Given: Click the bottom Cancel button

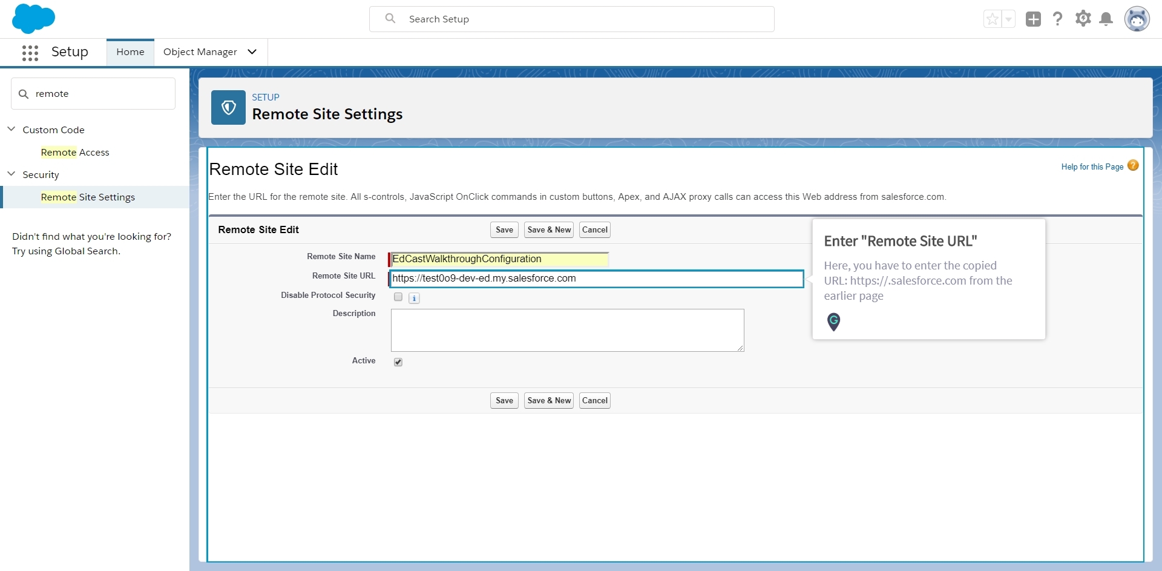Looking at the screenshot, I should pyautogui.click(x=595, y=401).
